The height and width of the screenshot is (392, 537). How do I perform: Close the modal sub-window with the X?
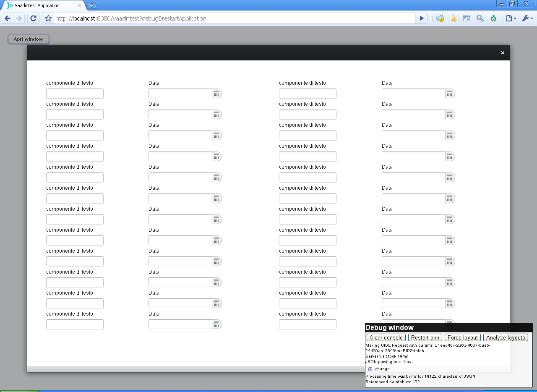(x=503, y=53)
